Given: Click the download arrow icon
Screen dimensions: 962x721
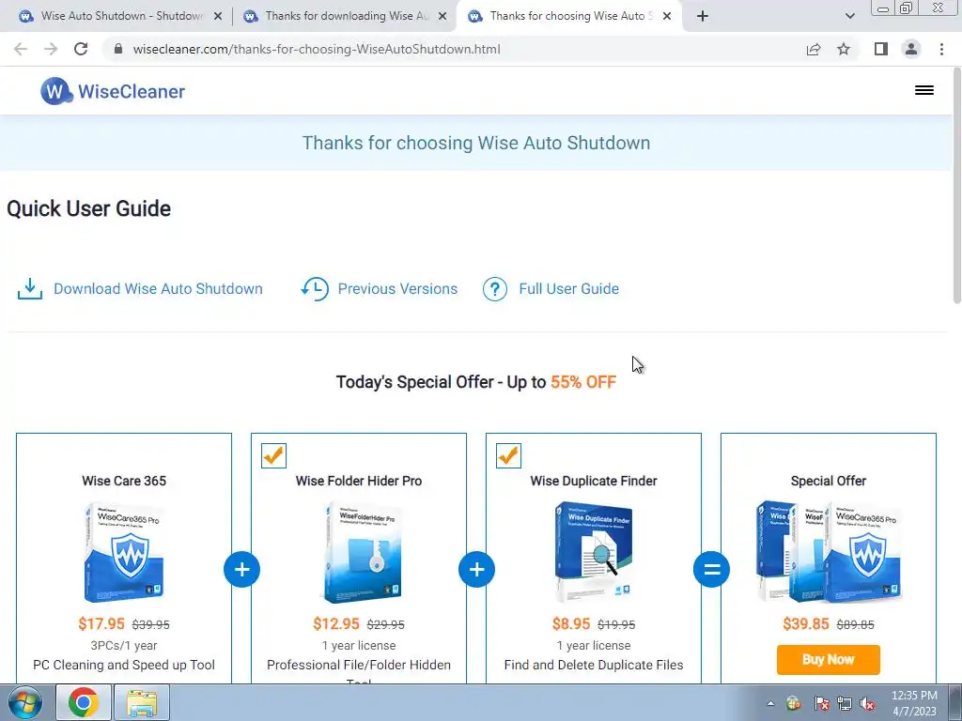Looking at the screenshot, I should 30,289.
